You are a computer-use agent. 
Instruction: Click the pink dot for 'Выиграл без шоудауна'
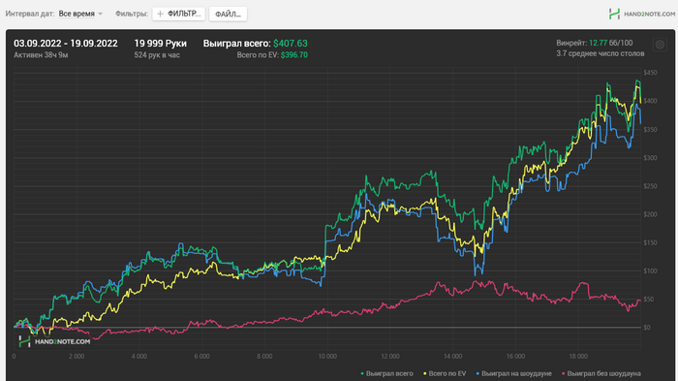[x=563, y=373]
